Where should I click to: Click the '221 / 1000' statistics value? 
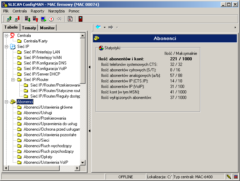point(181,59)
